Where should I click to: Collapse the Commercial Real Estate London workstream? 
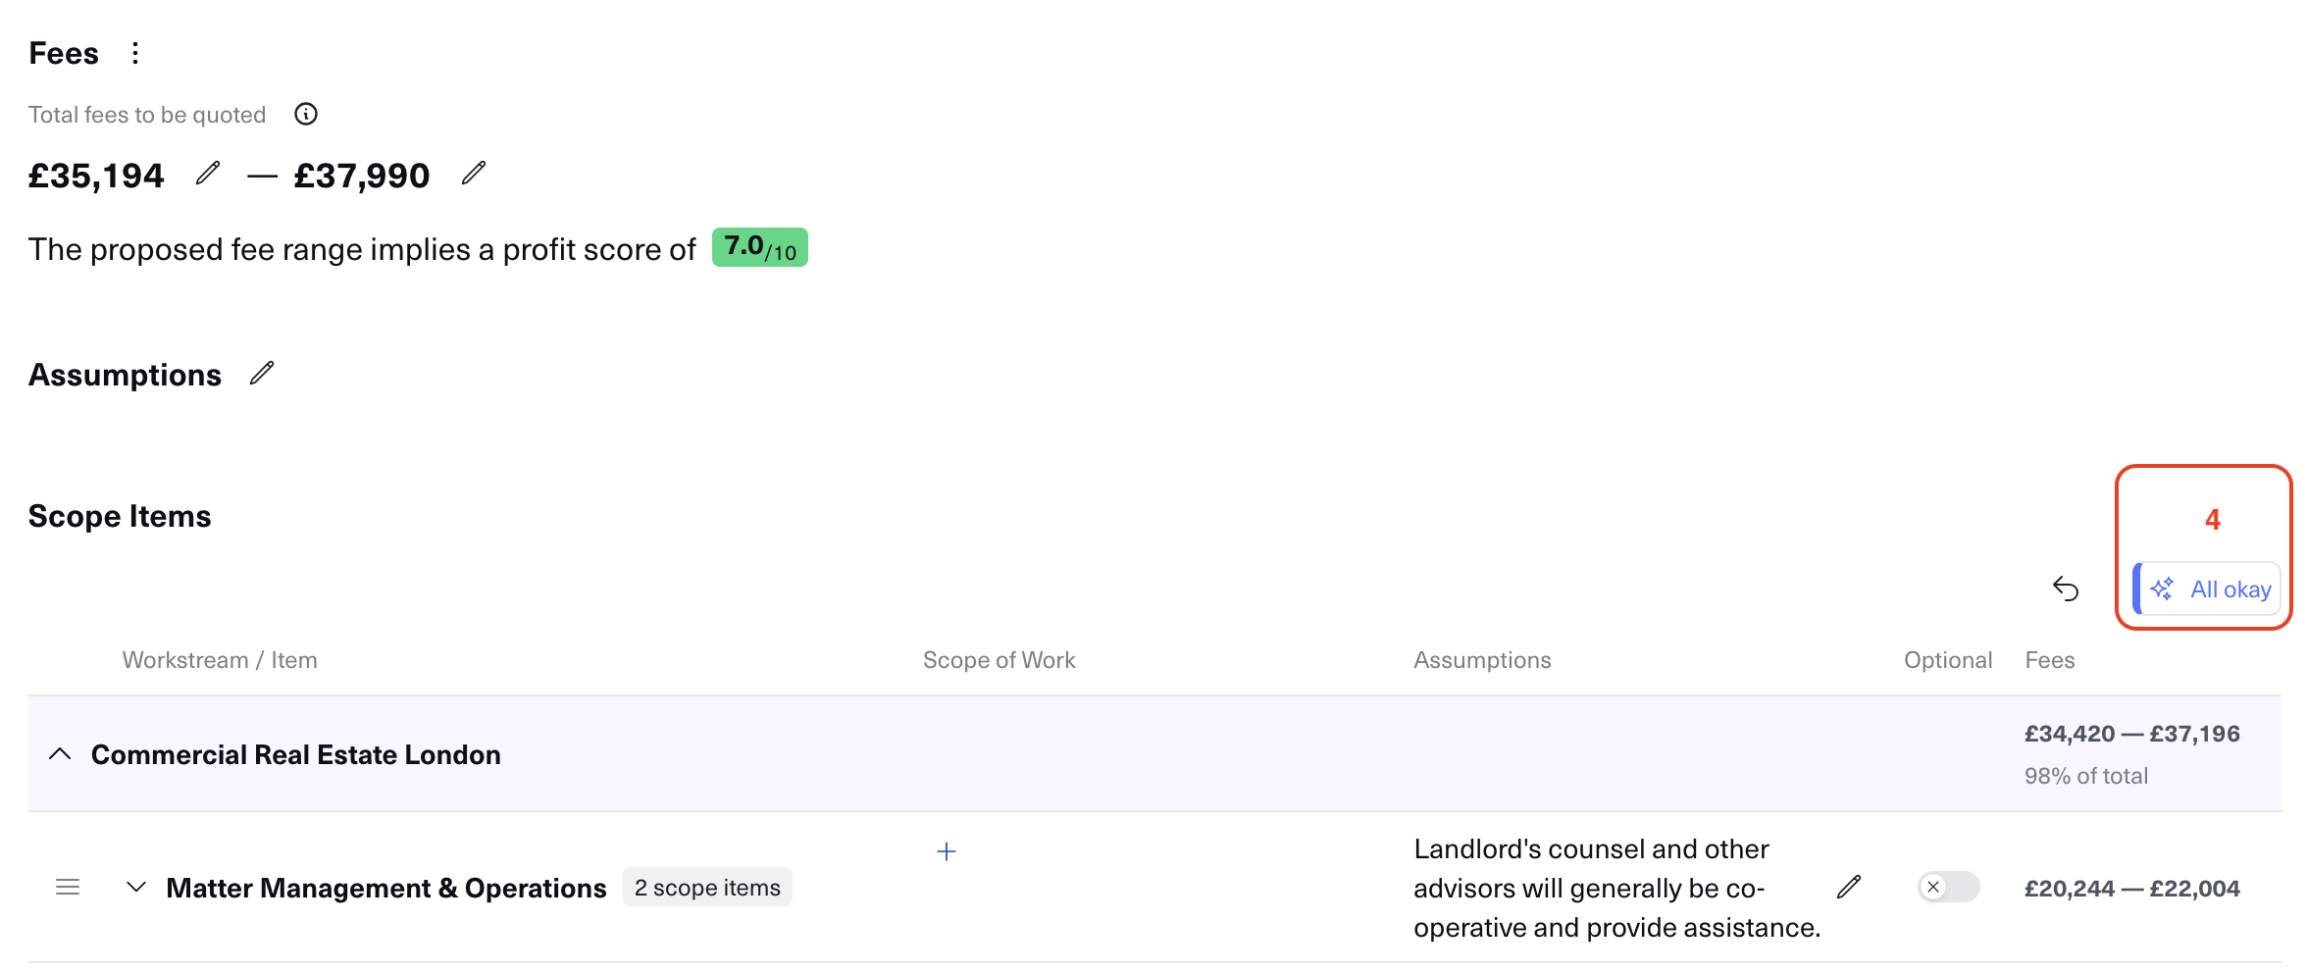click(60, 754)
